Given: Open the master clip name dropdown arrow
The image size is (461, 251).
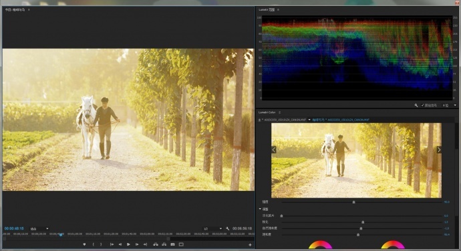Looking at the screenshot, I should tap(309, 120).
